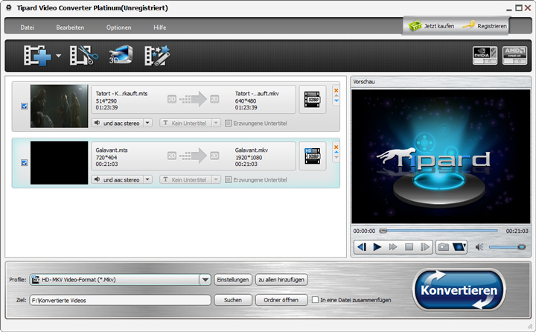Viewport: 536px width, 332px height.
Task: Click the Suchen button
Action: pos(233,300)
